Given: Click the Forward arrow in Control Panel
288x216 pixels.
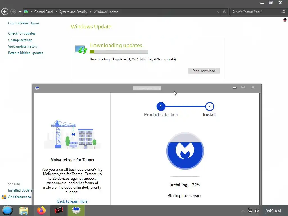Looking at the screenshot, I should coord(13,12).
